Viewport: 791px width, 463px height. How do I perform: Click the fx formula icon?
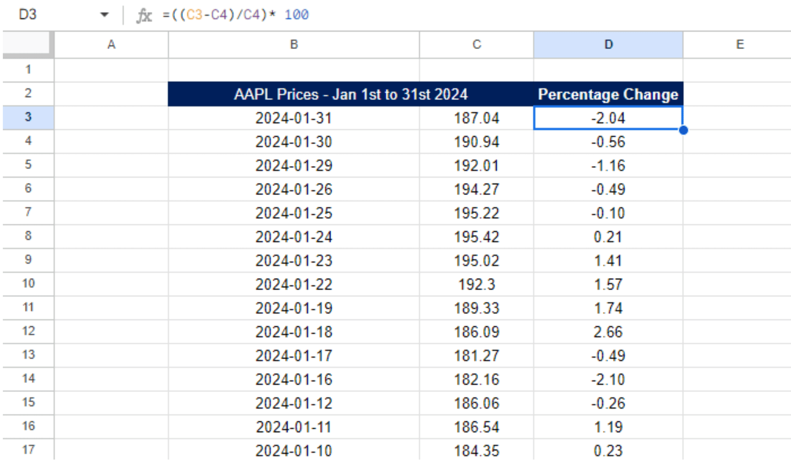(x=144, y=15)
